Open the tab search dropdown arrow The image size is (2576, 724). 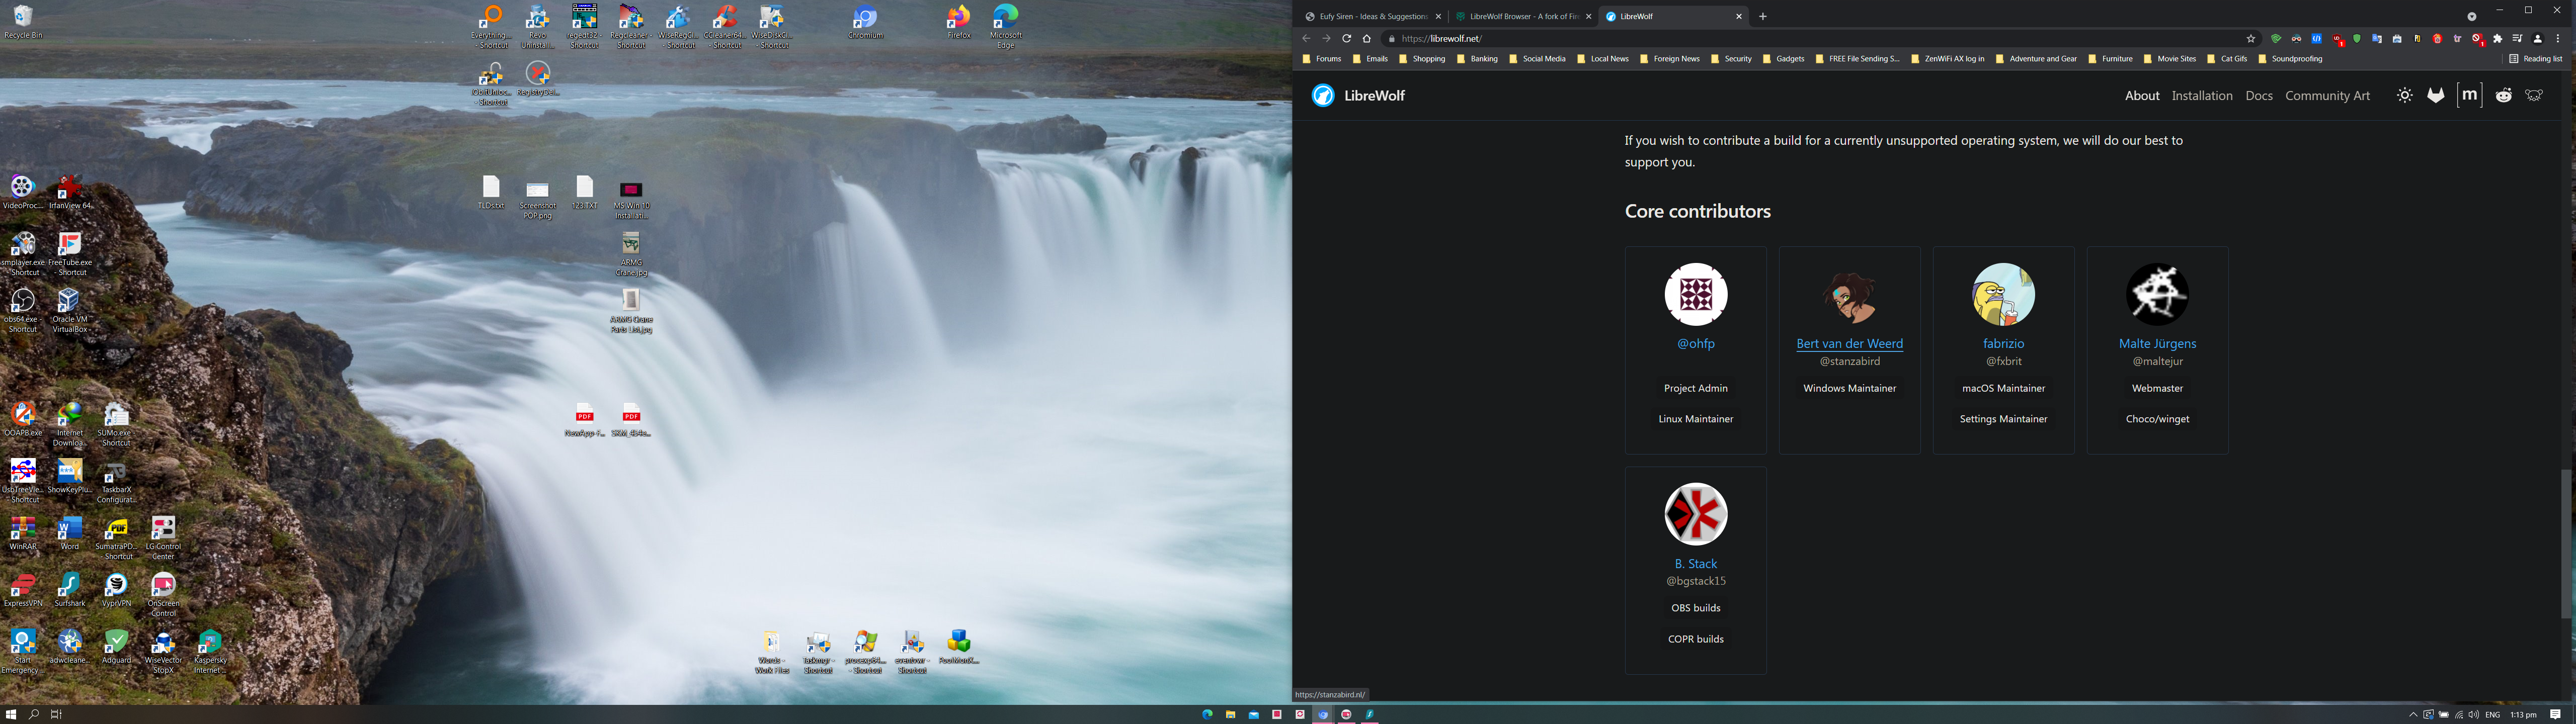pos(2471,16)
